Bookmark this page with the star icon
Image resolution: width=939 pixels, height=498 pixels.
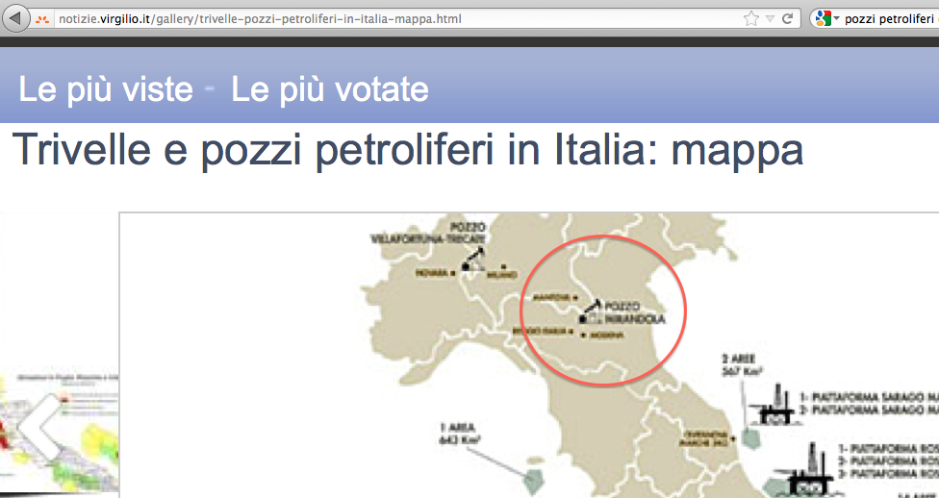point(751,18)
